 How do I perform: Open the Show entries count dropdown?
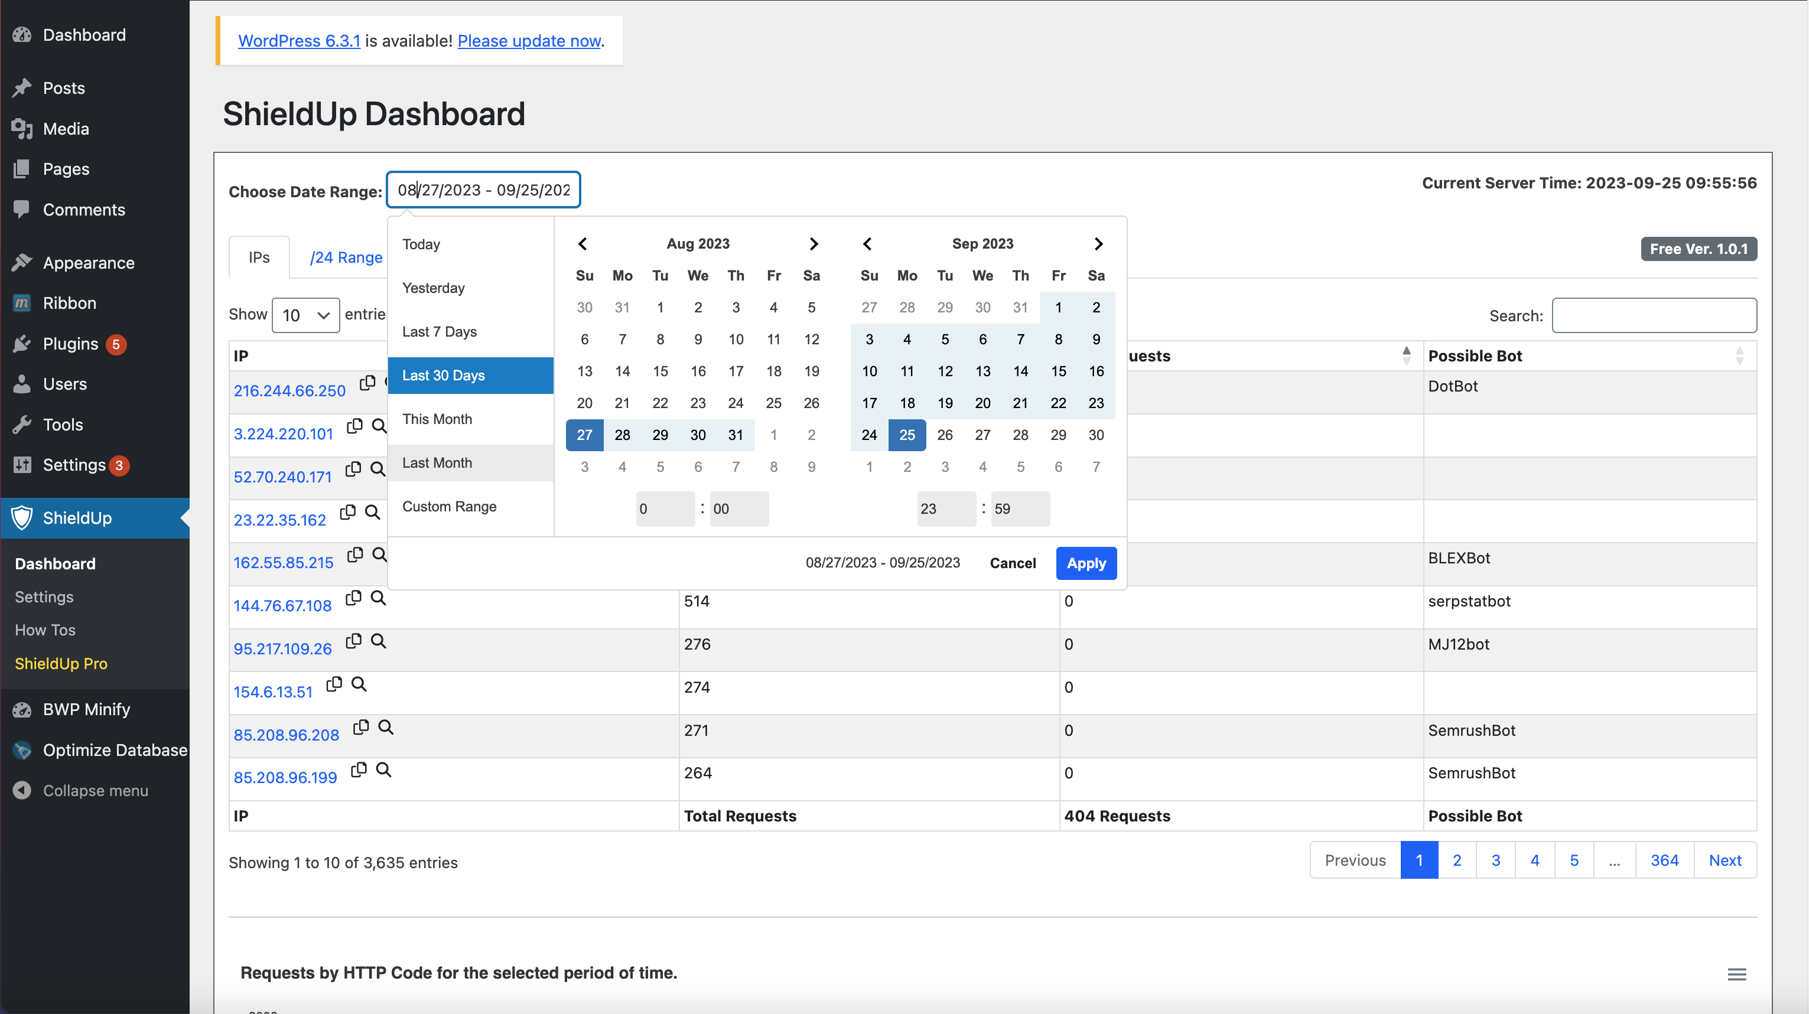tap(305, 315)
